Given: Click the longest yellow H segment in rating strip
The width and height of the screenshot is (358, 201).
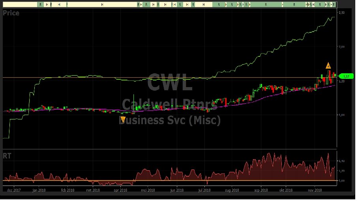Looking at the screenshot, I should [102, 4].
